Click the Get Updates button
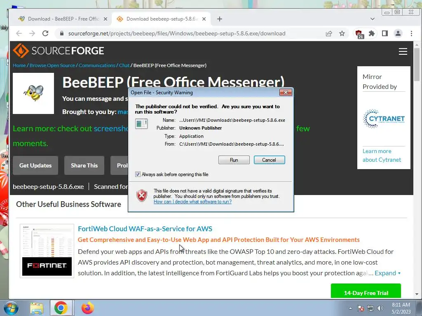This screenshot has height=316, width=422. point(35,165)
